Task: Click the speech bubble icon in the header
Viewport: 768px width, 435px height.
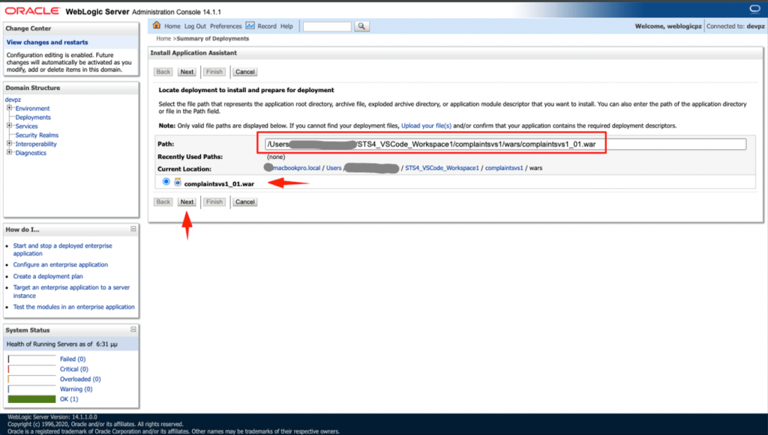Action: [x=754, y=9]
